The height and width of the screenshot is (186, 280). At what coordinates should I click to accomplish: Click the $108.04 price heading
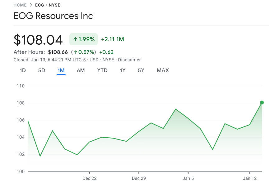tap(38, 40)
